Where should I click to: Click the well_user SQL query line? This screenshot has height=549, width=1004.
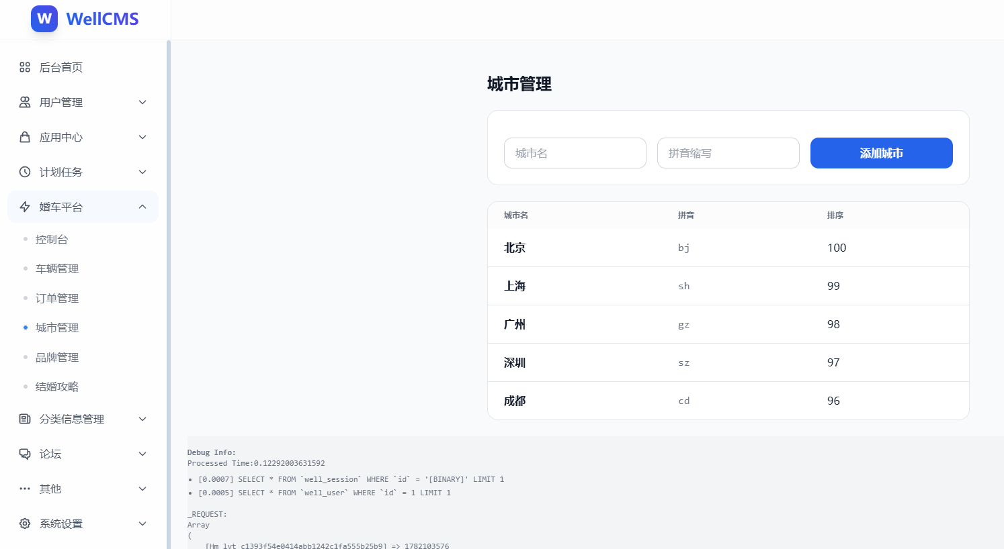click(325, 493)
